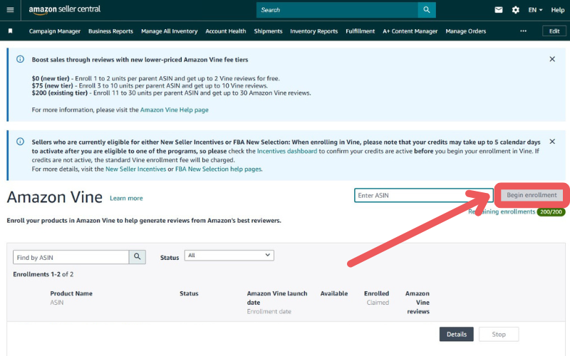Click the Edit button in navigation bar
This screenshot has width=570, height=356.
pos(554,31)
